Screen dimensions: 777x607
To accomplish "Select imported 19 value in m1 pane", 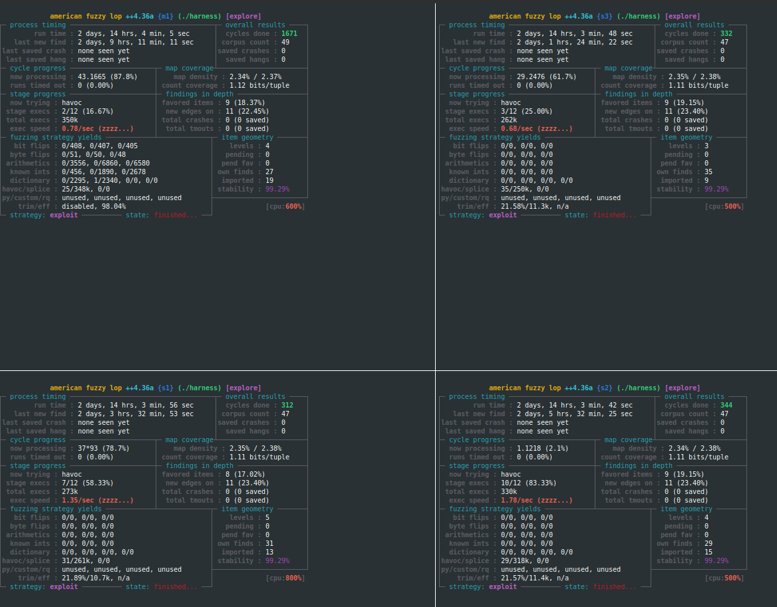I will click(x=269, y=181).
